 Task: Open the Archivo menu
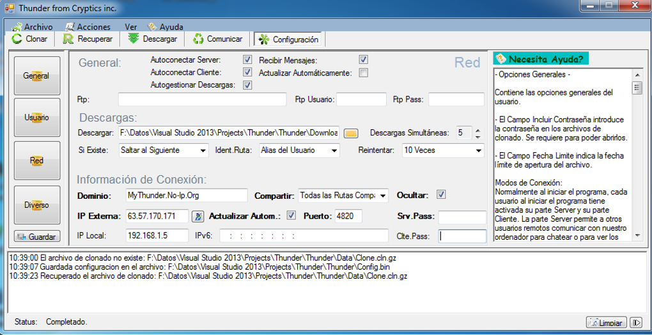click(33, 27)
